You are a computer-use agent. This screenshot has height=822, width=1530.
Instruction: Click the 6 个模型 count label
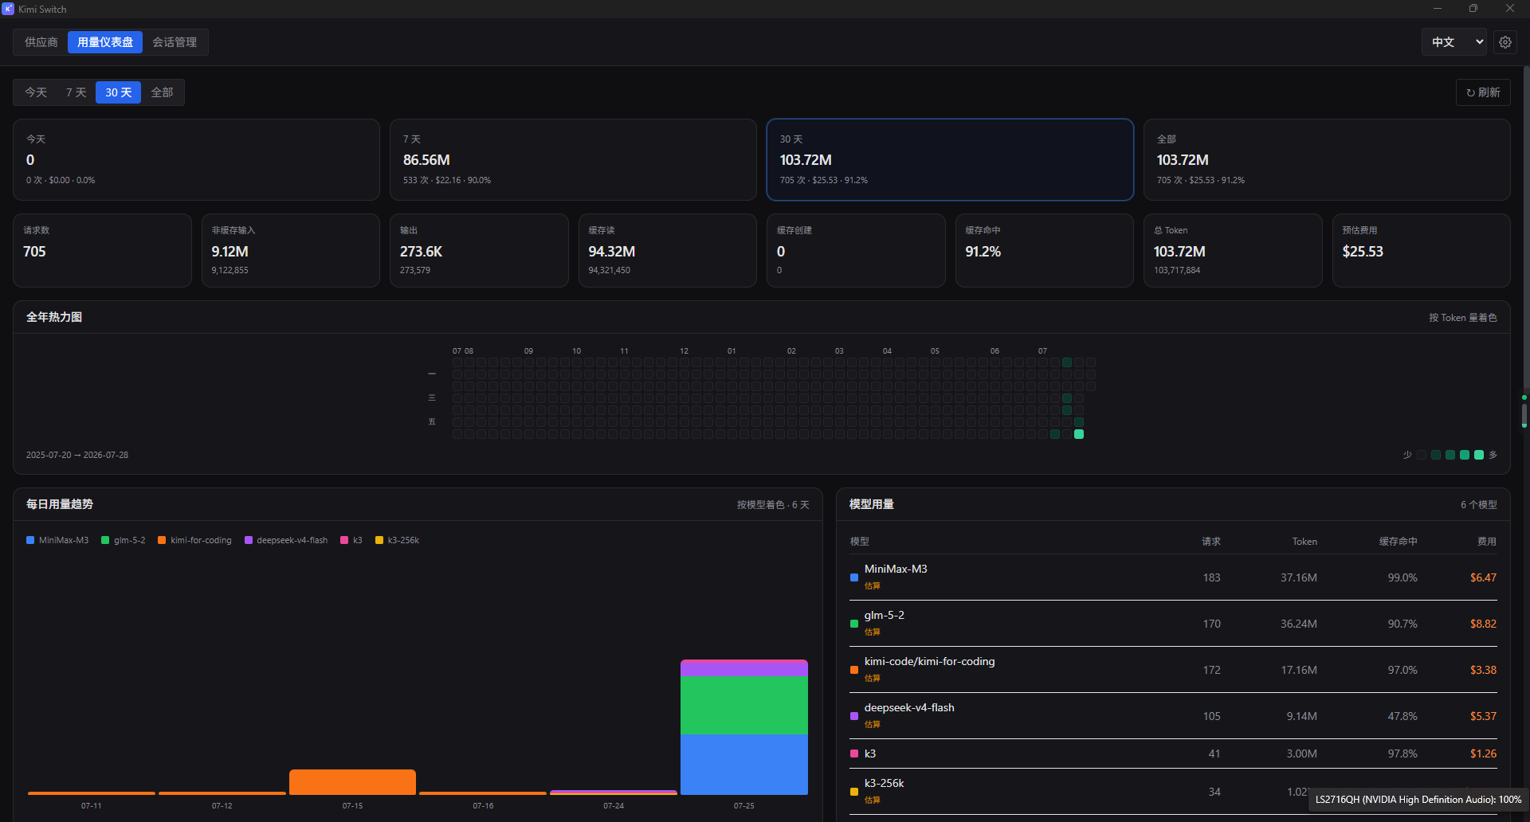1479,505
